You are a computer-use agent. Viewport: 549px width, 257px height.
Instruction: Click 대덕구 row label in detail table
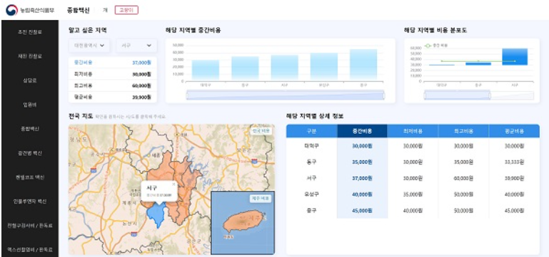pyautogui.click(x=311, y=146)
